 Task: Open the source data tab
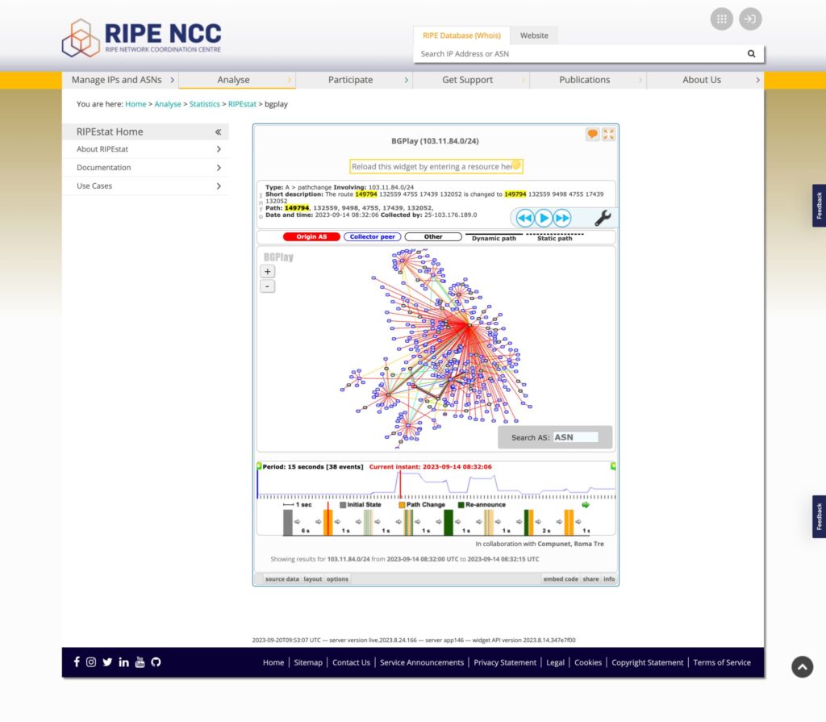pos(282,578)
